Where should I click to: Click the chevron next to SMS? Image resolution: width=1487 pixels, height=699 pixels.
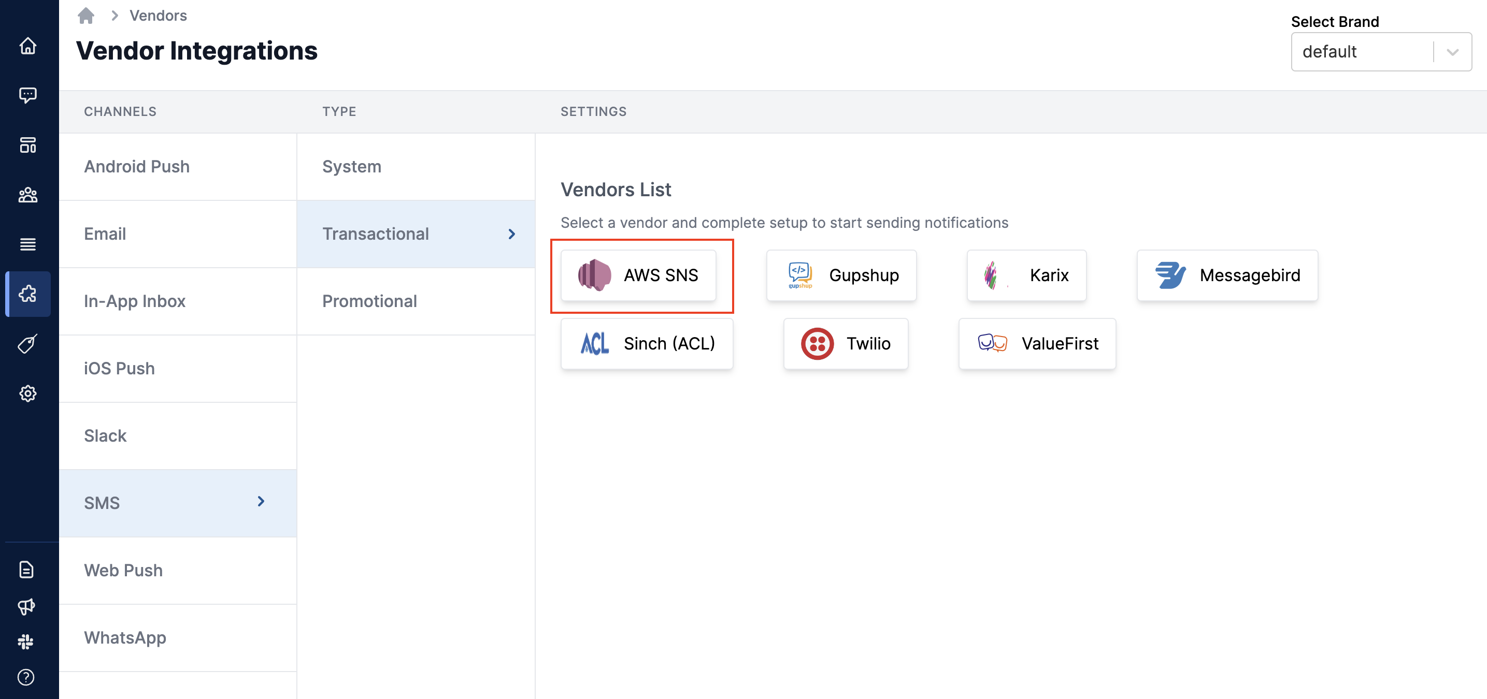click(261, 501)
